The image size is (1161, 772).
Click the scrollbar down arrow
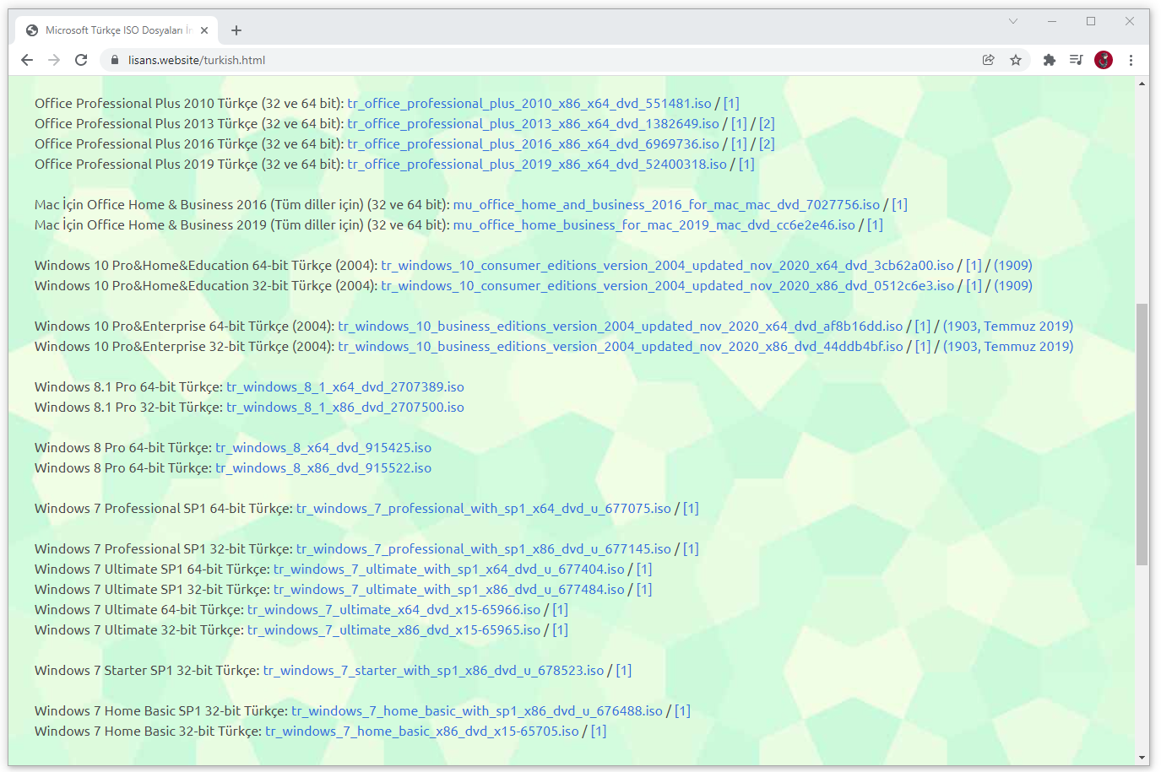tap(1142, 758)
